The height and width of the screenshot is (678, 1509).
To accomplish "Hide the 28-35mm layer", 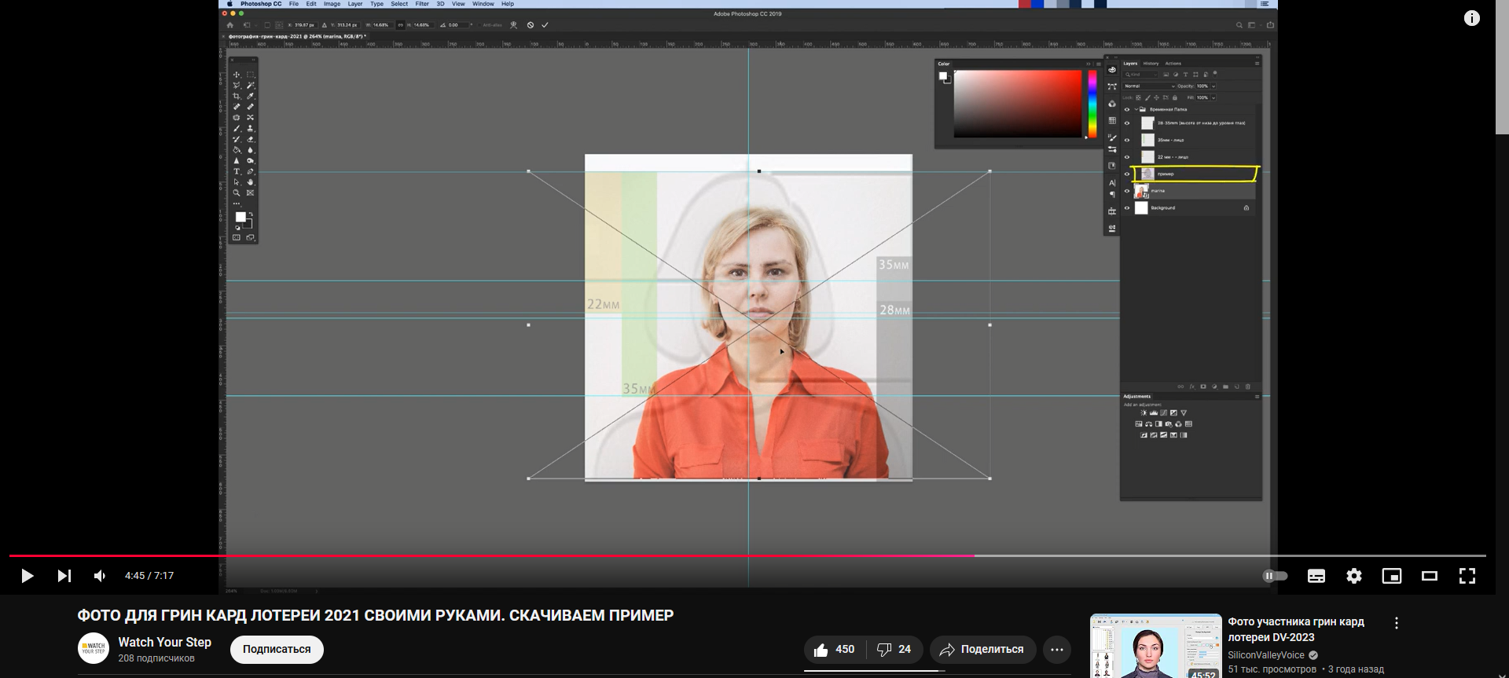I will 1127,123.
